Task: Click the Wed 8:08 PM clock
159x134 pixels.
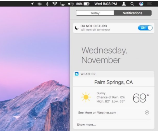Action: (x=106, y=4)
